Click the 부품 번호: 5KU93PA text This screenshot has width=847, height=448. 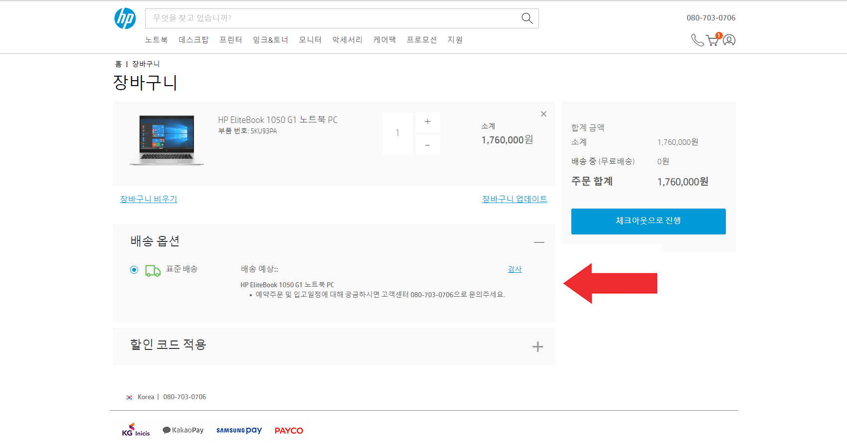pyautogui.click(x=247, y=131)
